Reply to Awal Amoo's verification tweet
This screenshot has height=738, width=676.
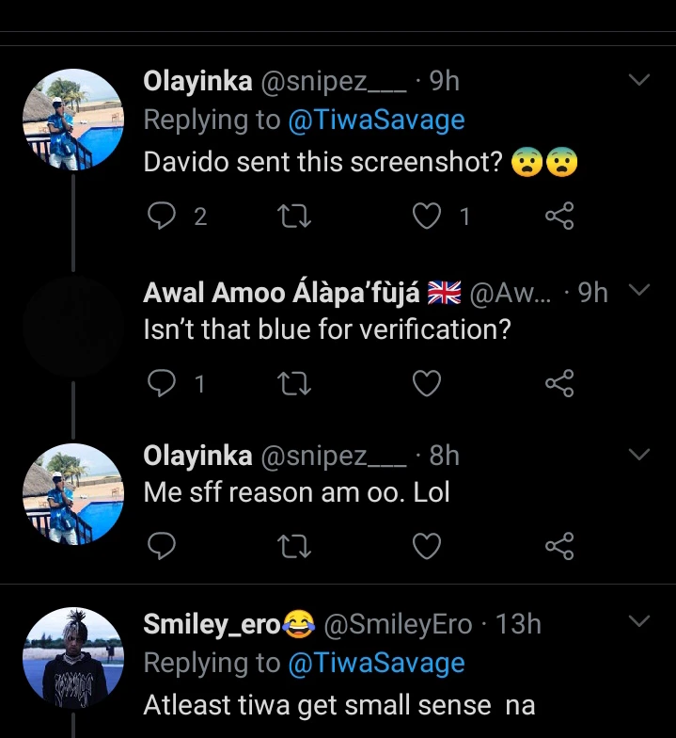click(163, 383)
